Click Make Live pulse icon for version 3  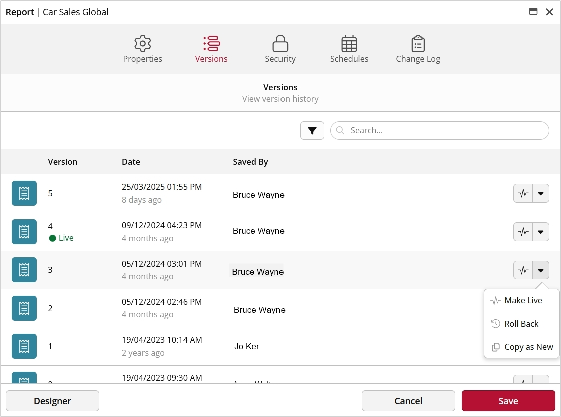pyautogui.click(x=523, y=270)
